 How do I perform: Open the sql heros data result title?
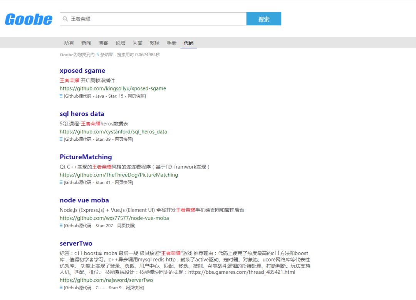(82, 114)
